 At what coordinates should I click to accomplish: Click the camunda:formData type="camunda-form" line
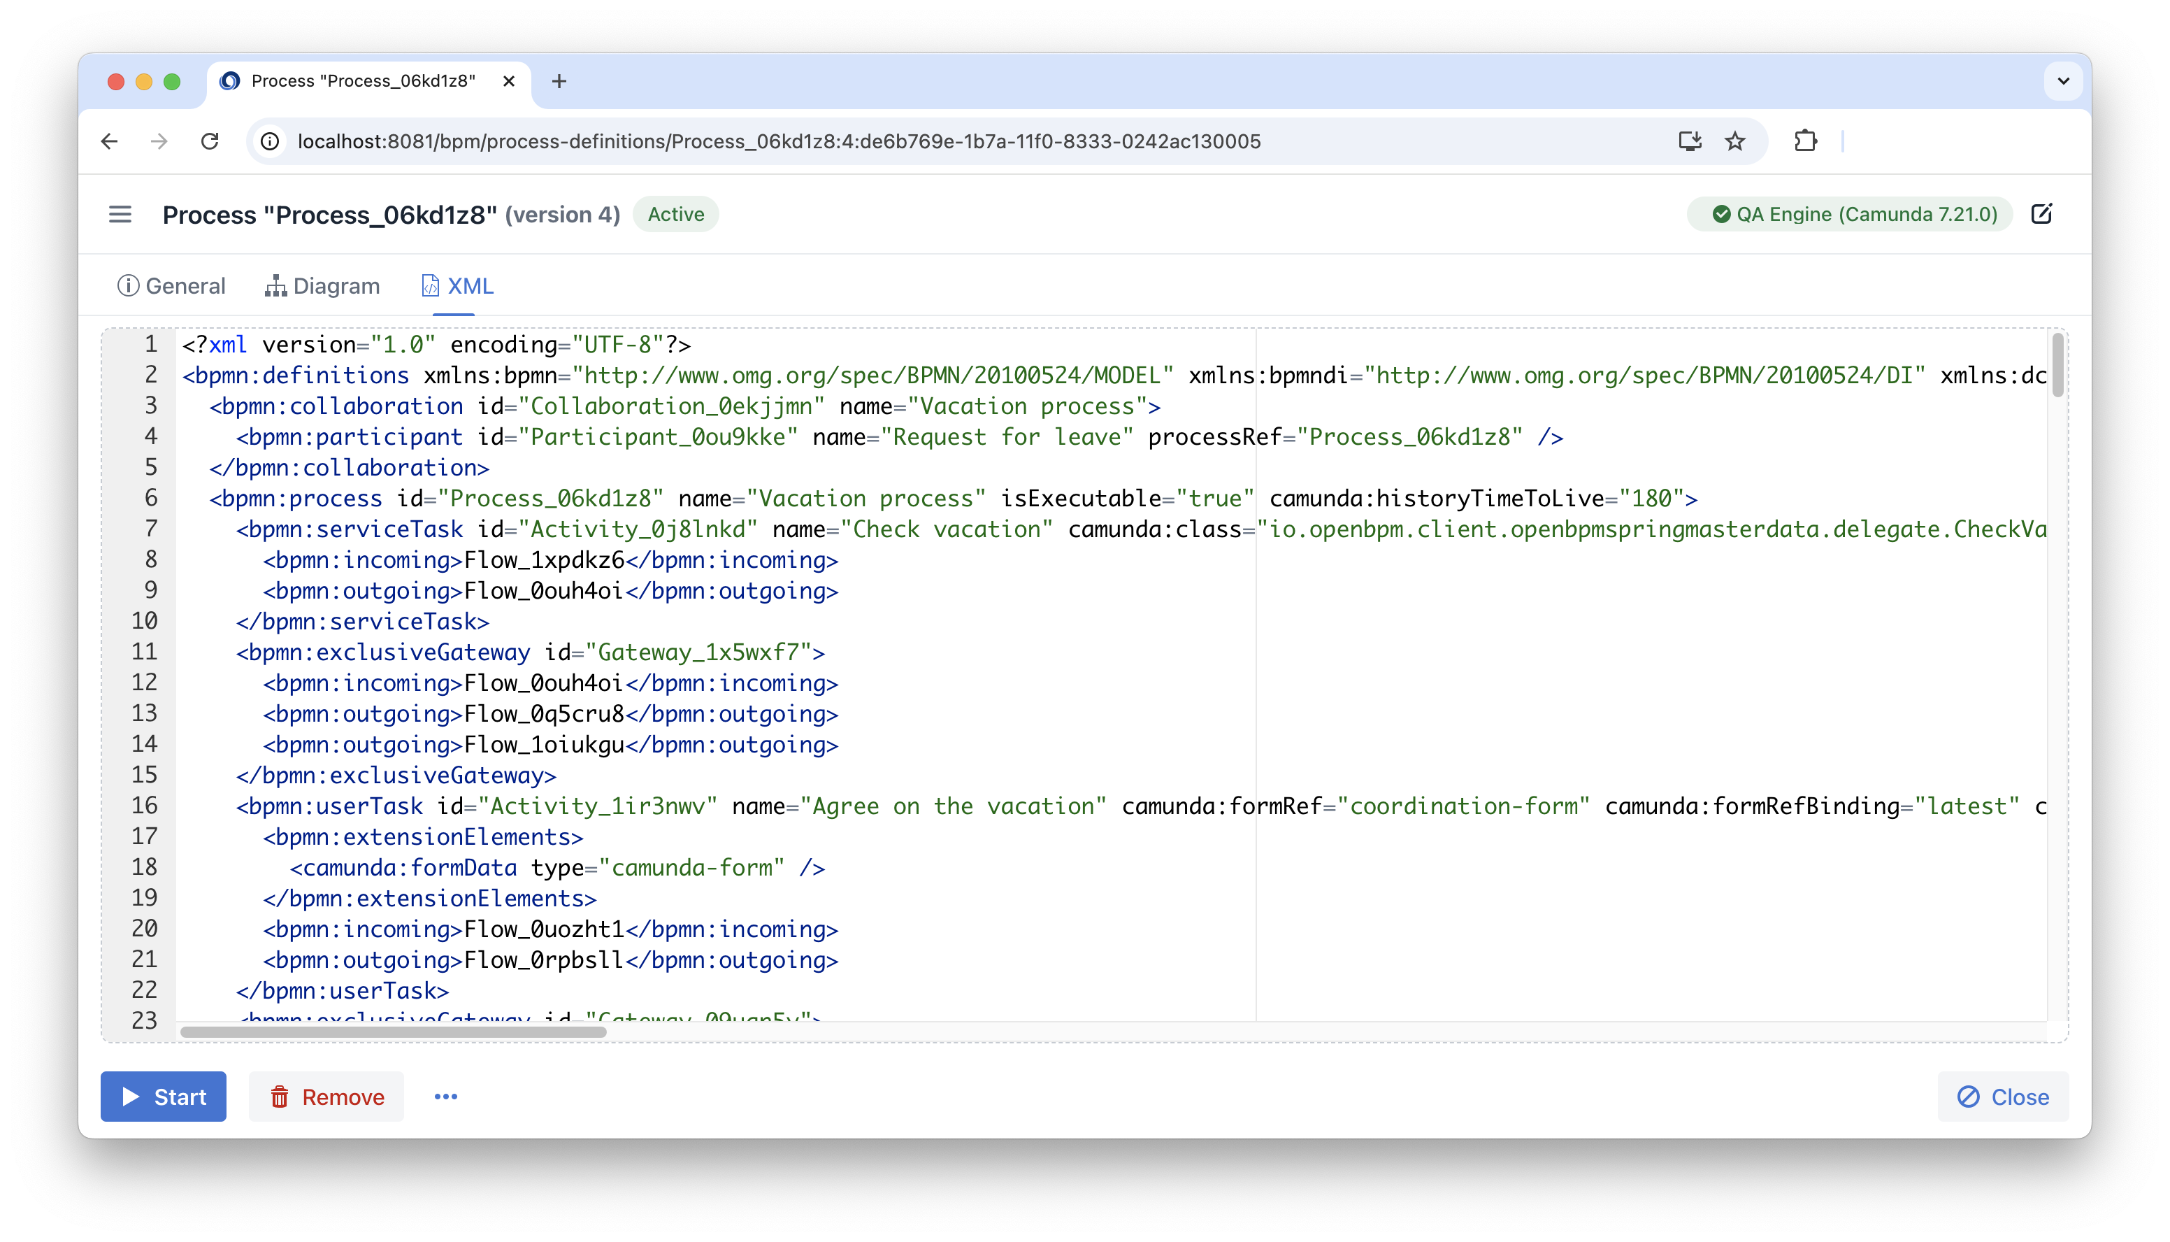point(558,868)
